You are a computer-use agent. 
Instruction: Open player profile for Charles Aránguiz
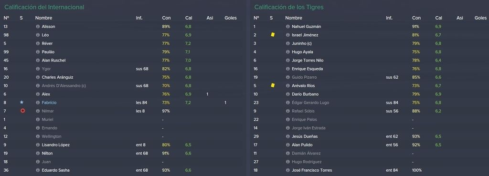[x=57, y=77]
